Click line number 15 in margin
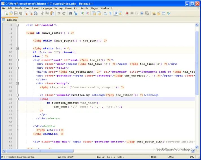The width and height of the screenshot is (201, 160). [x=10, y=72]
